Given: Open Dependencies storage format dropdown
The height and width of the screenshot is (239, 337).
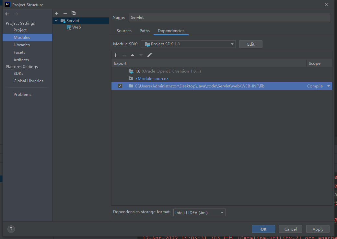Looking at the screenshot, I should click(200, 212).
